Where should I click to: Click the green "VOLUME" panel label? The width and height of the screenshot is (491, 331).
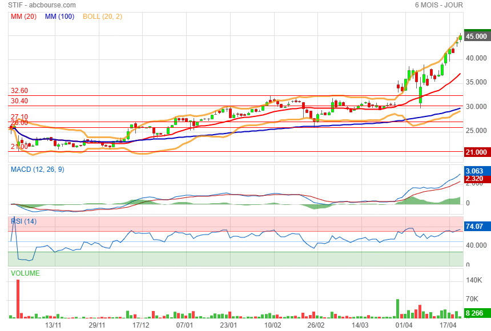pos(25,273)
